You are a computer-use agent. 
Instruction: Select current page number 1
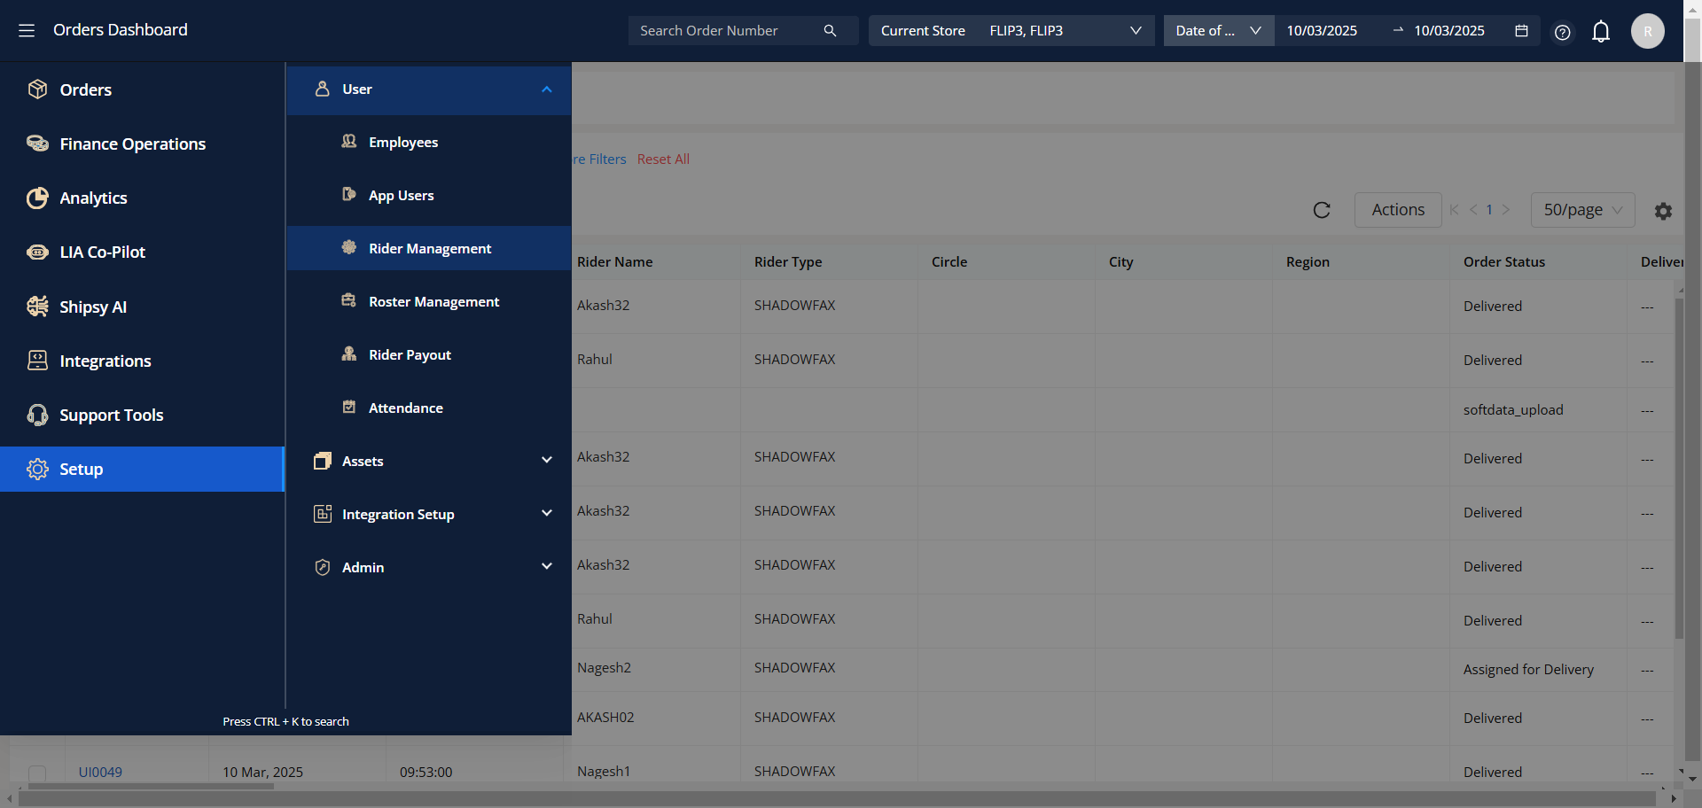pos(1489,210)
